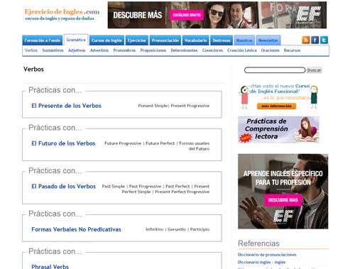This screenshot has height=269, width=355.
Task: Open the Formación a Fondo tab
Action: tap(43, 40)
